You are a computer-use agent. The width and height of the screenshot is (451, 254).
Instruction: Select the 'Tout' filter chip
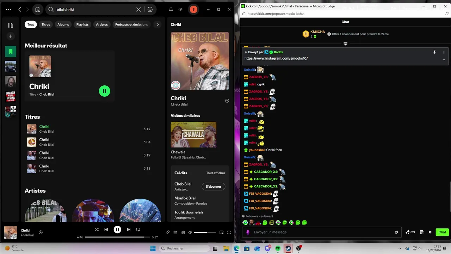[x=31, y=24]
